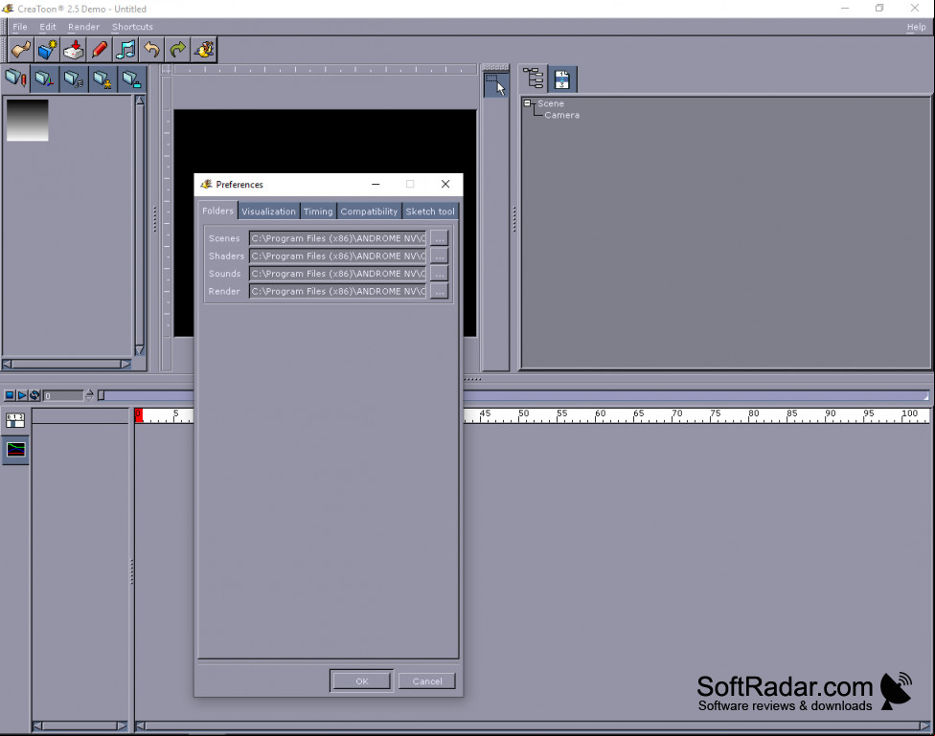
Task: Open the curve graph view icon
Action: pyautogui.click(x=15, y=450)
